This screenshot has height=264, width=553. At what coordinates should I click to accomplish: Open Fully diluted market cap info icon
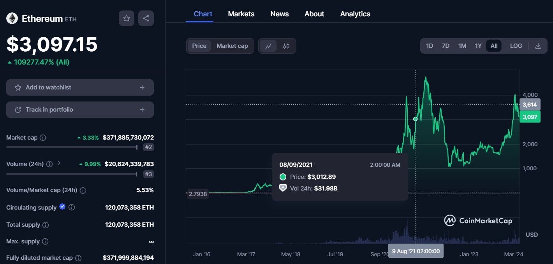78,258
